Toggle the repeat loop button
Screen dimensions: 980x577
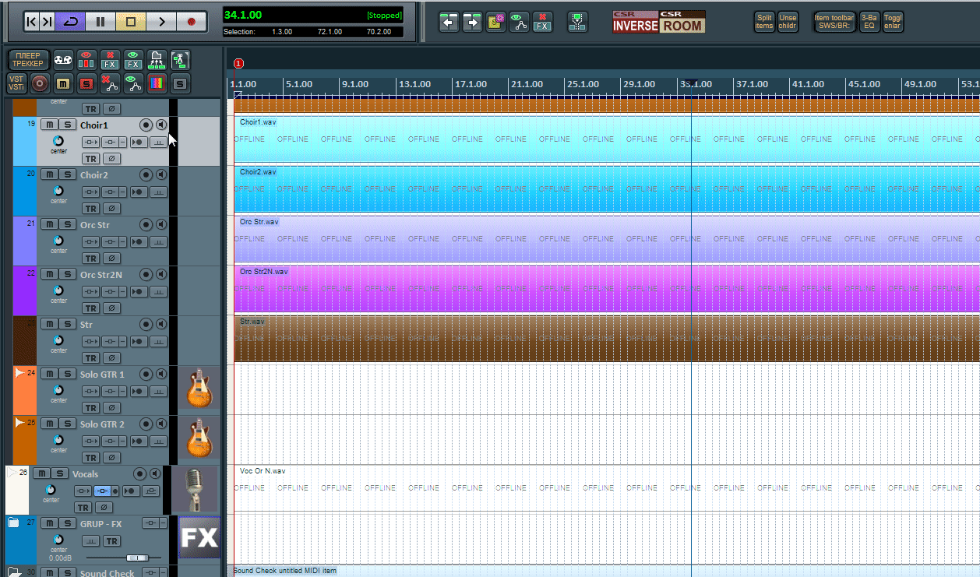71,22
